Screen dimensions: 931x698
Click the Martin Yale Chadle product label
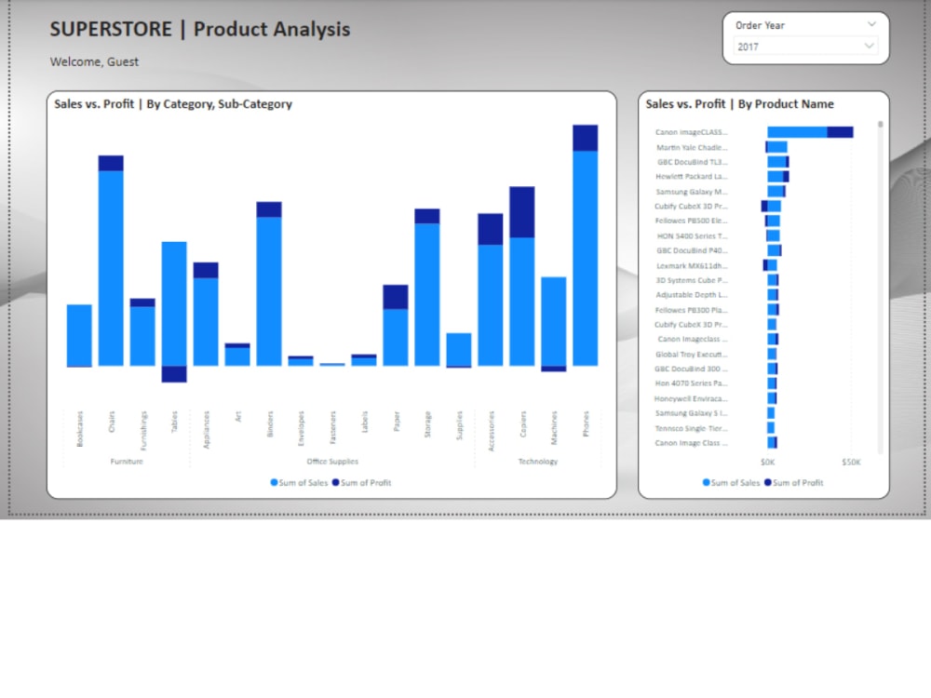point(691,147)
